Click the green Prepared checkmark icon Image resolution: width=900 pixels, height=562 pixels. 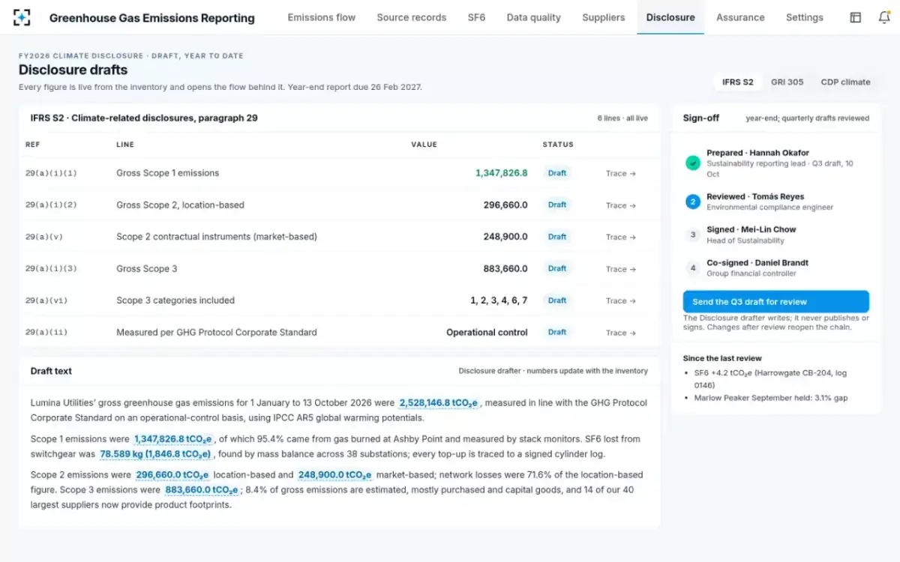[x=693, y=163]
